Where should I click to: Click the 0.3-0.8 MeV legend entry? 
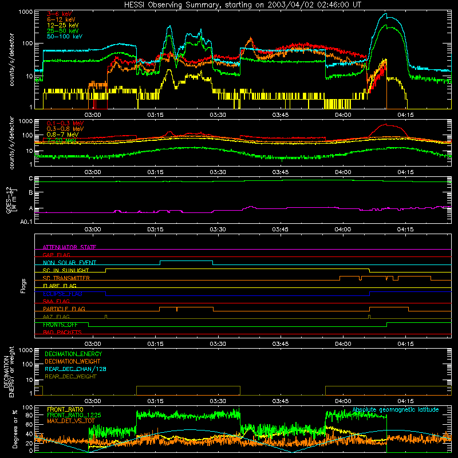[65, 129]
